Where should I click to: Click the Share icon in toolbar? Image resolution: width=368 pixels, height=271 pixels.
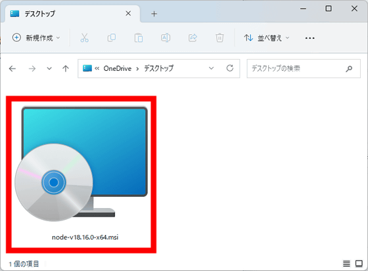[x=193, y=38]
